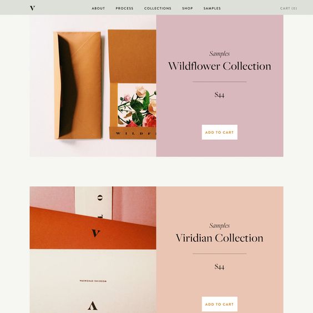Viewport: 313px width, 313px height.
Task: Open the tan envelope product image
Action: point(78,85)
